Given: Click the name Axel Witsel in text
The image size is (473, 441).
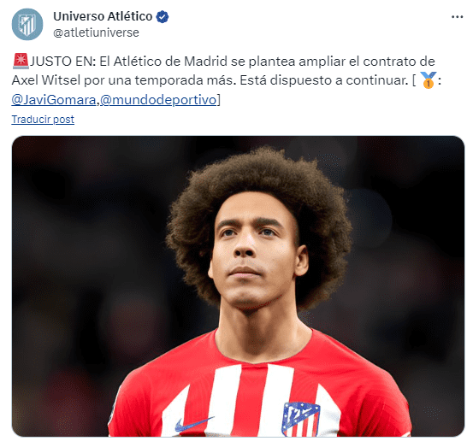Looking at the screenshot, I should [46, 80].
